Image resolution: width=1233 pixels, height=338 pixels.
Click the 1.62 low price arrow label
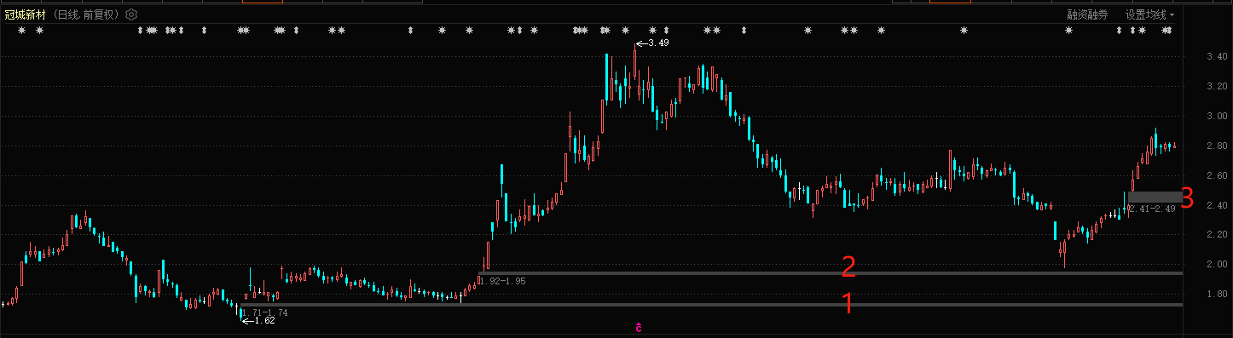click(259, 320)
